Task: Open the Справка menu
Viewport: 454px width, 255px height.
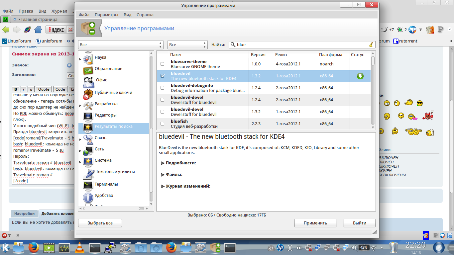Action: coord(145,15)
